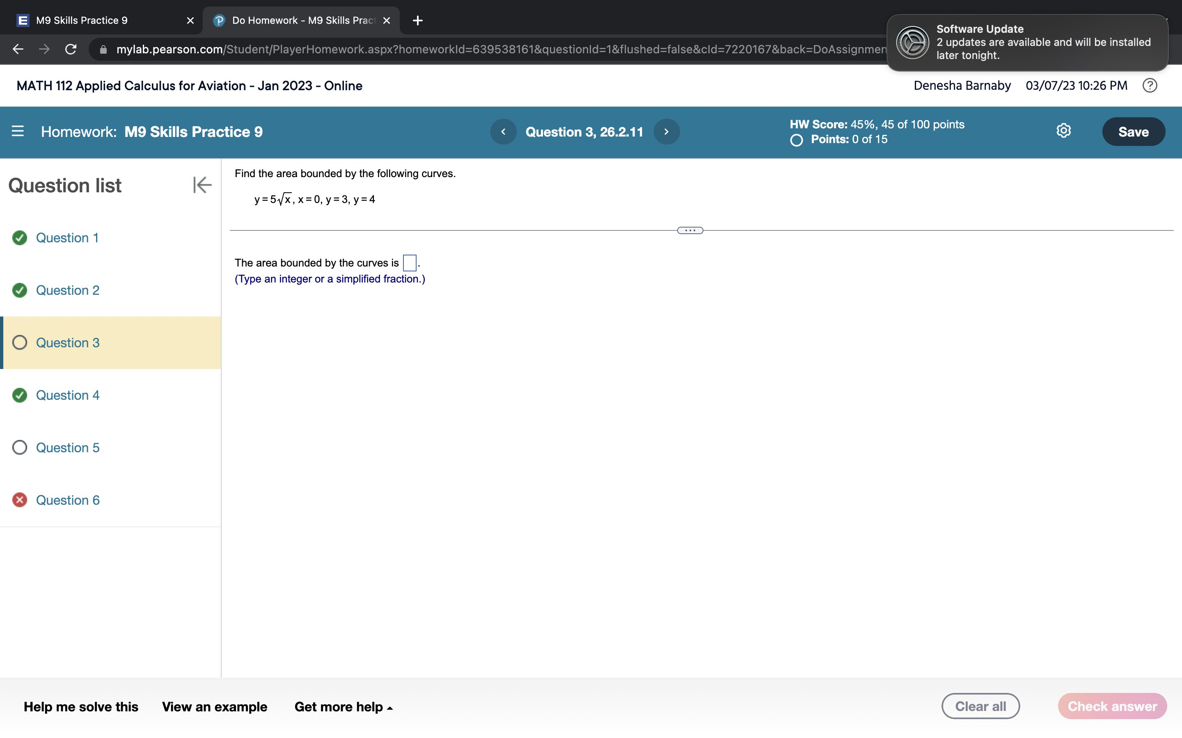1182x738 pixels.
Task: Click the padlock icon in the address bar
Action: coord(103,49)
